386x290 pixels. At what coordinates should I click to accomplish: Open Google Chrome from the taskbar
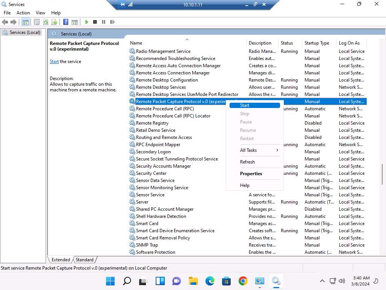coord(243,281)
